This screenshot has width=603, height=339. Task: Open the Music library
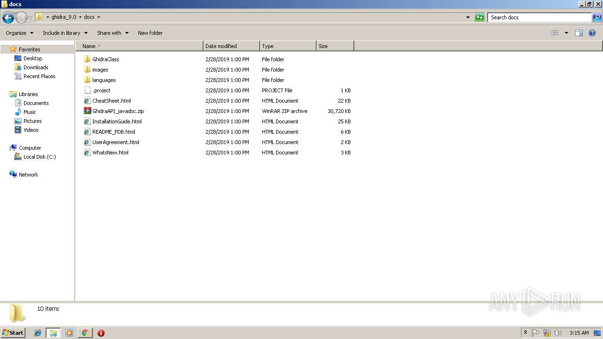pyautogui.click(x=30, y=112)
